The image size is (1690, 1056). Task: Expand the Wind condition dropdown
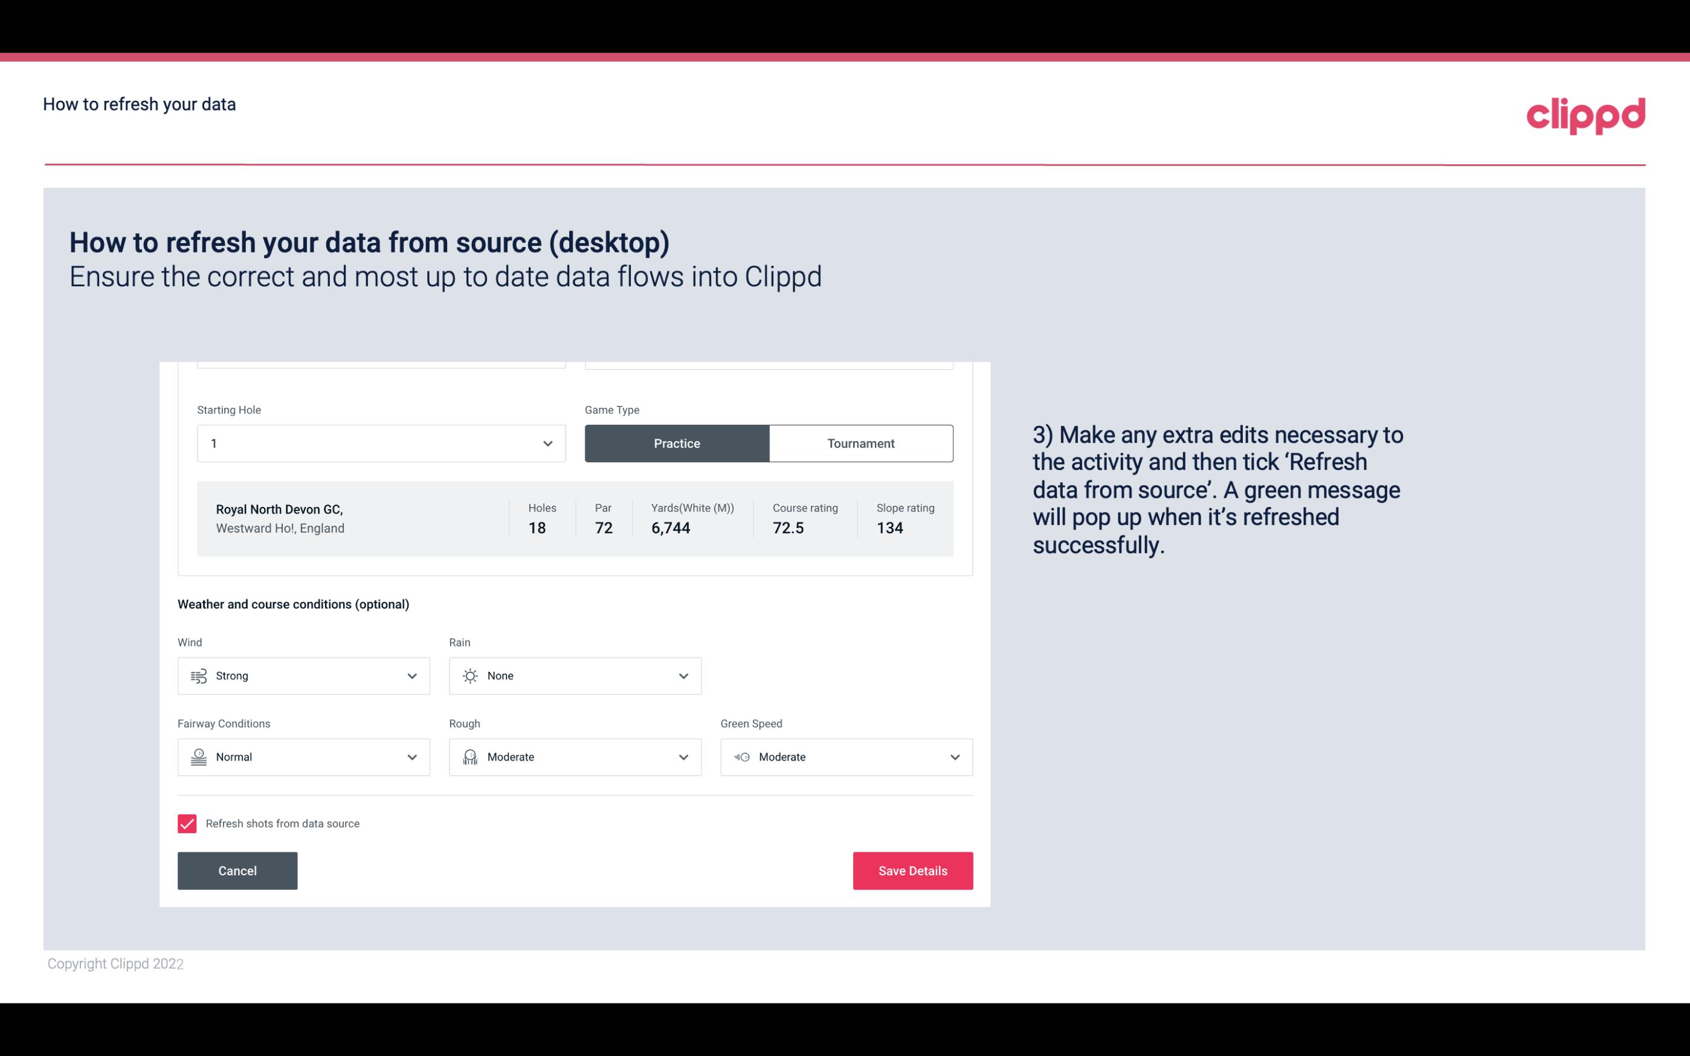coord(410,675)
